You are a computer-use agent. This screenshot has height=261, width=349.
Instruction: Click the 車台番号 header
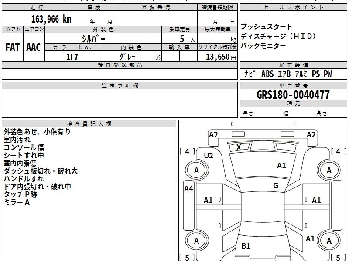(293, 86)
